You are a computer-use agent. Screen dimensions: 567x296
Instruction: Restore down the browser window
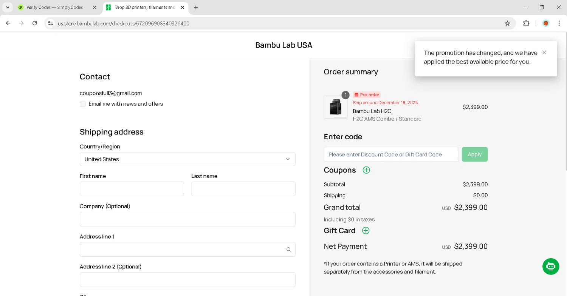pos(542,7)
